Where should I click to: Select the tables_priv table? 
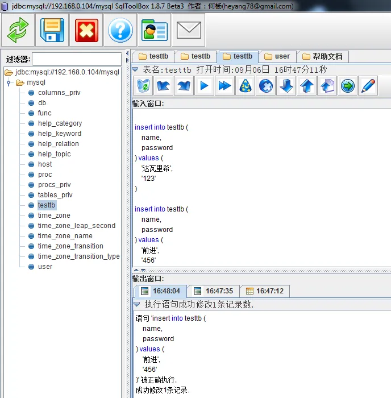click(x=55, y=195)
